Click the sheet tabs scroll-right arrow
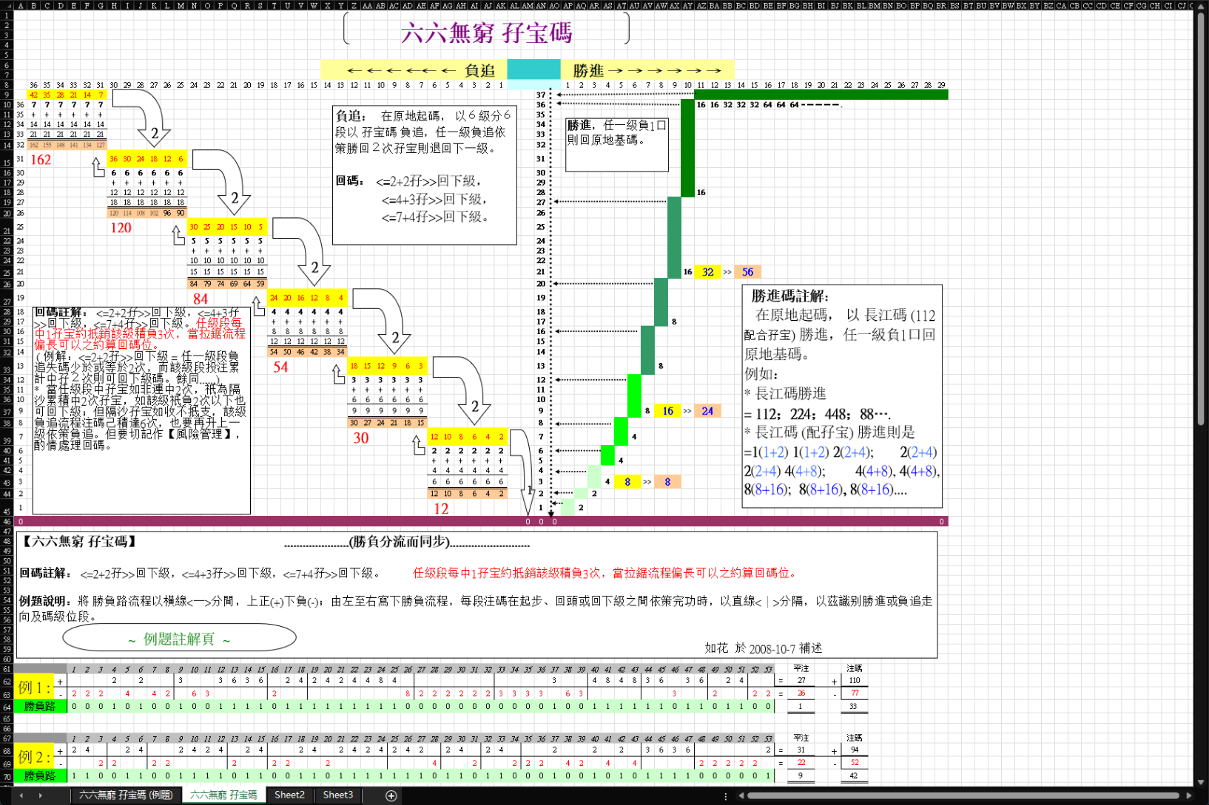Image resolution: width=1209 pixels, height=805 pixels. (40, 795)
